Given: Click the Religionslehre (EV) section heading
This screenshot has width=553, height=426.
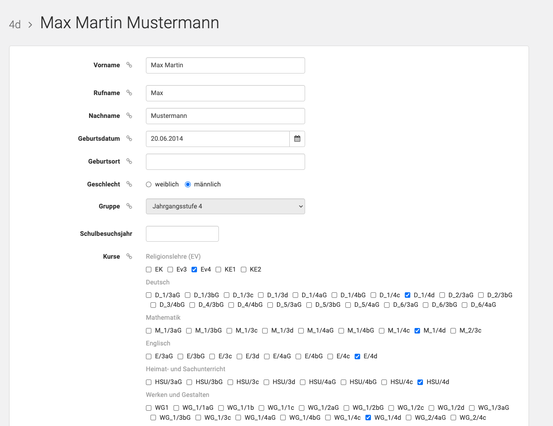Looking at the screenshot, I should pos(173,257).
